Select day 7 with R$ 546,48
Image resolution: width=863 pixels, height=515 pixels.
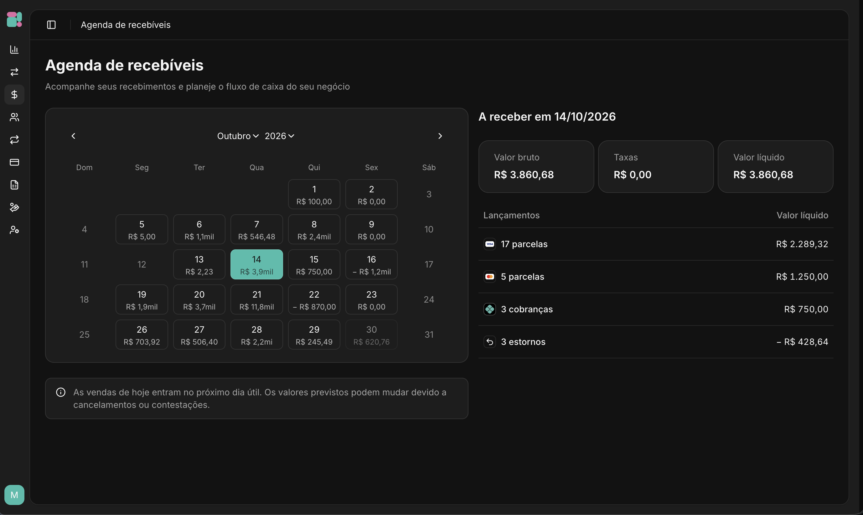coord(257,229)
